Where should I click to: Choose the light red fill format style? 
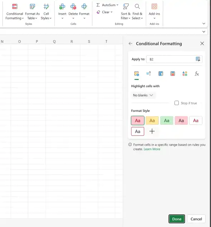(x=138, y=120)
